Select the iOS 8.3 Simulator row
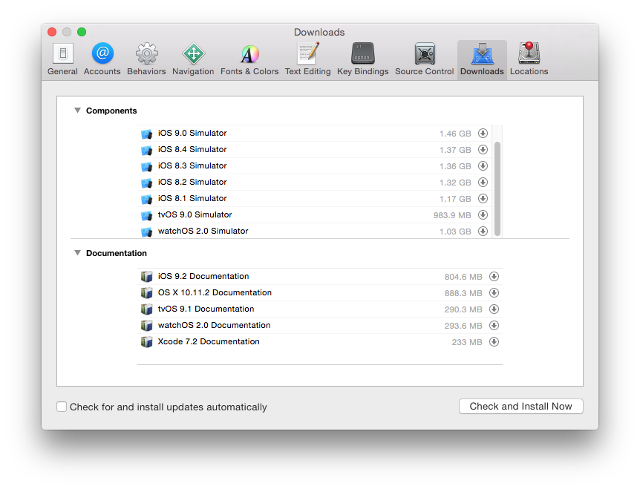 click(x=314, y=166)
